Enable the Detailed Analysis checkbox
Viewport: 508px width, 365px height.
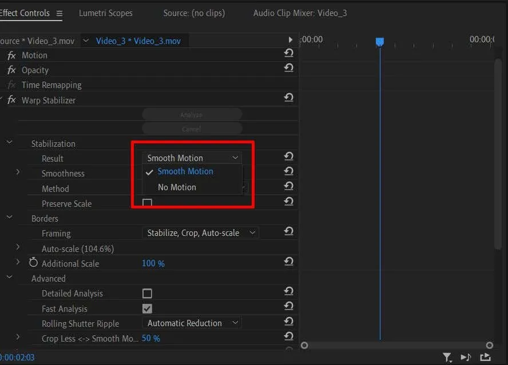pyautogui.click(x=147, y=294)
